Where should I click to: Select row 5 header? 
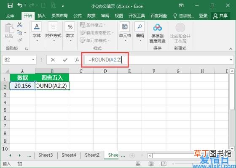pos(5,110)
